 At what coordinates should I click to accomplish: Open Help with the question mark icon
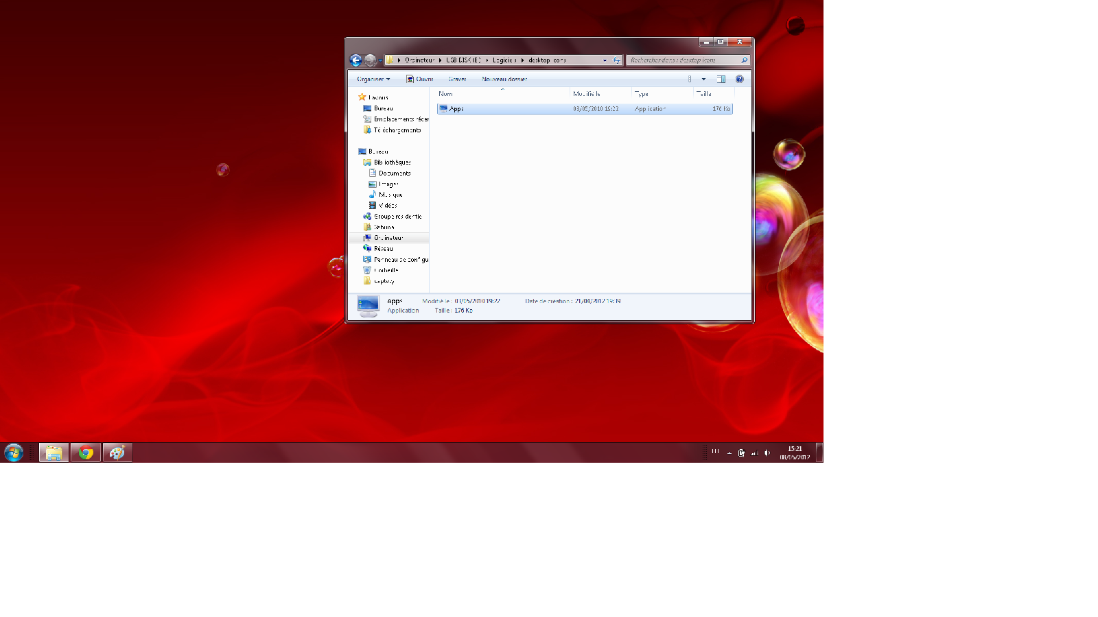pos(740,79)
